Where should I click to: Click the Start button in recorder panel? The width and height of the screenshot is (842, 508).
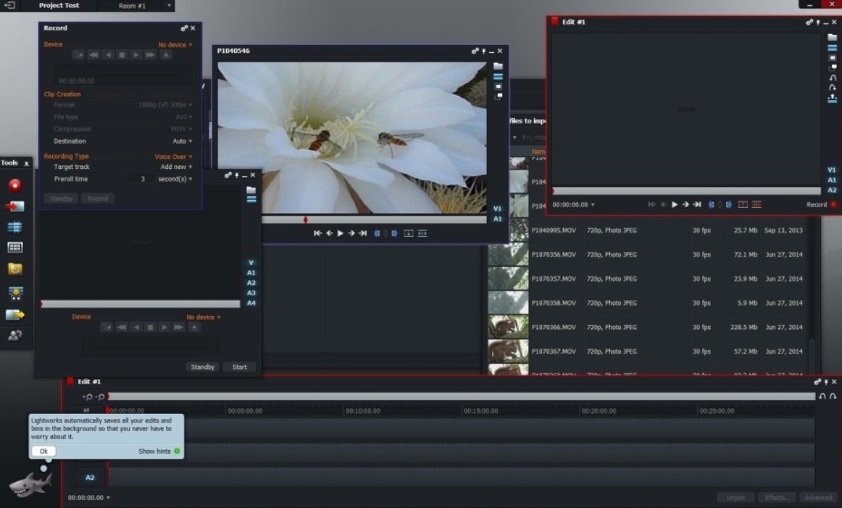coord(239,367)
